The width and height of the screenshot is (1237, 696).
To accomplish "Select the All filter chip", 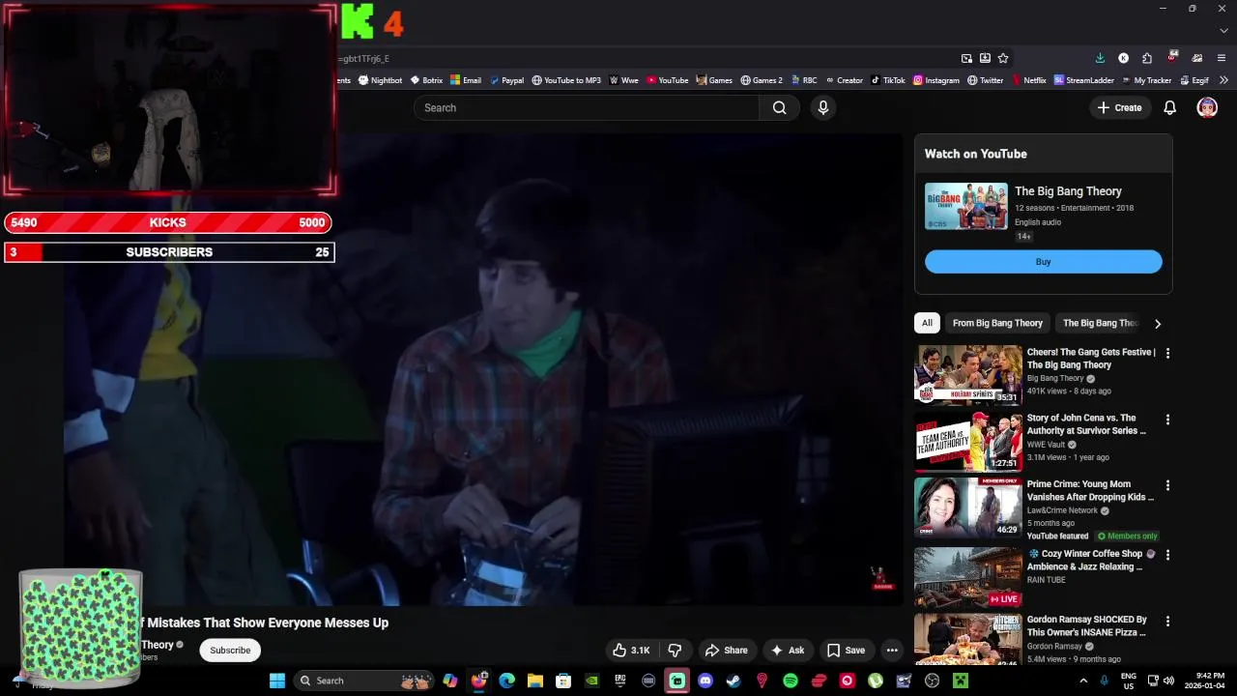I will [x=927, y=323].
